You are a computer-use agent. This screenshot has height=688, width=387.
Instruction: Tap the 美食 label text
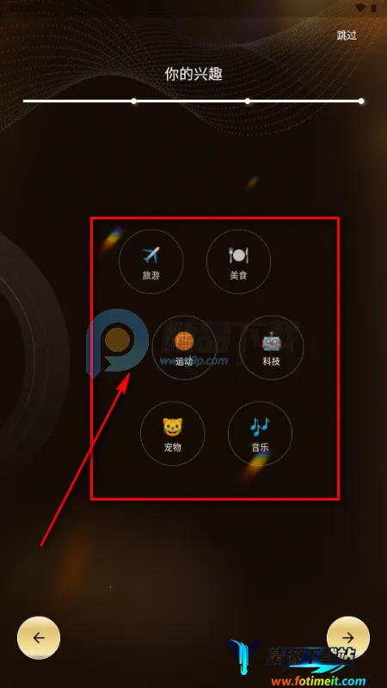coord(239,275)
